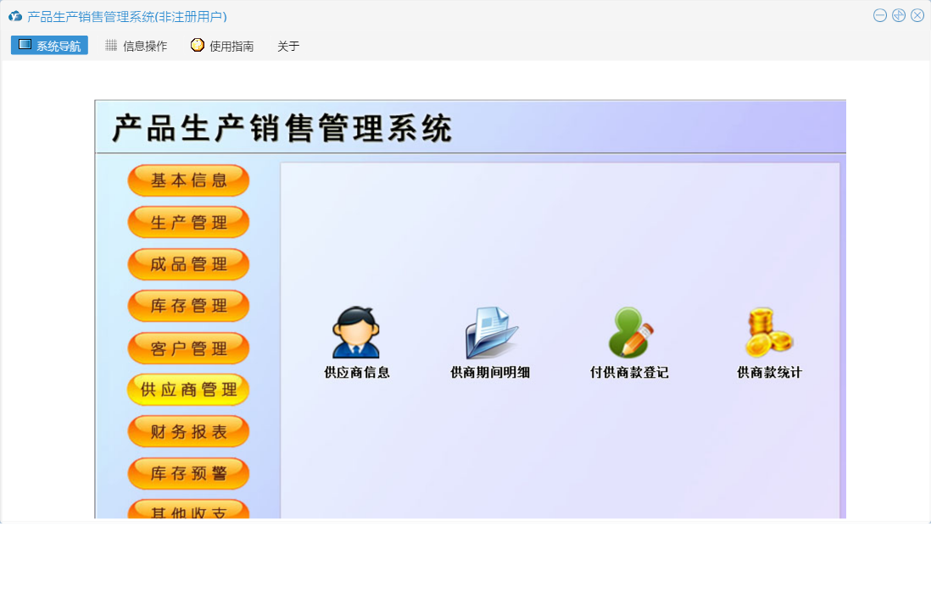Click the 使用指南 bulb icon

pos(197,45)
